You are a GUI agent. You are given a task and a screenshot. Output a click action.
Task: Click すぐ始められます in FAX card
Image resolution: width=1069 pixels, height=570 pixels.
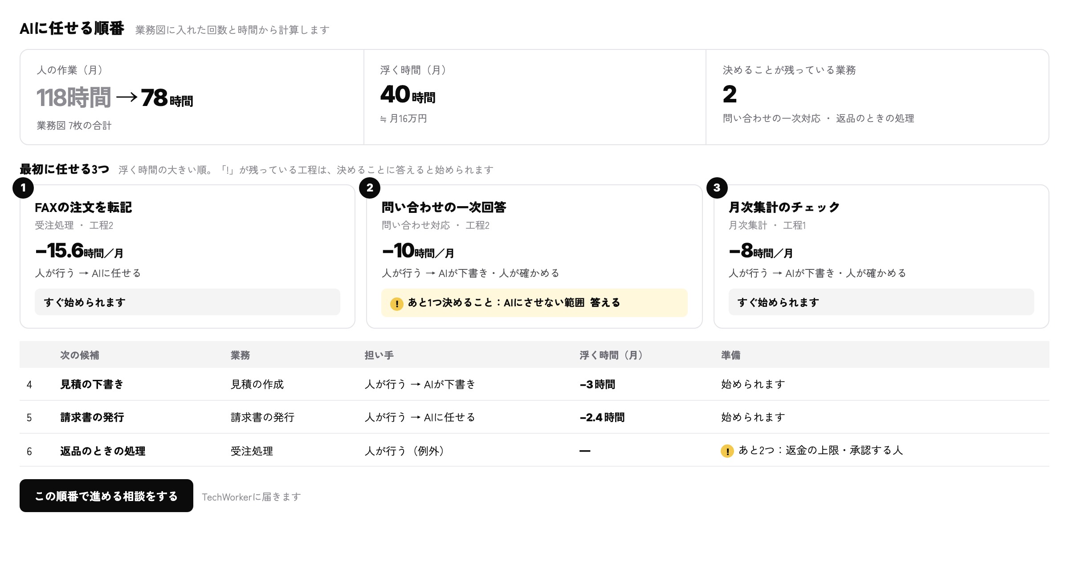pos(188,302)
